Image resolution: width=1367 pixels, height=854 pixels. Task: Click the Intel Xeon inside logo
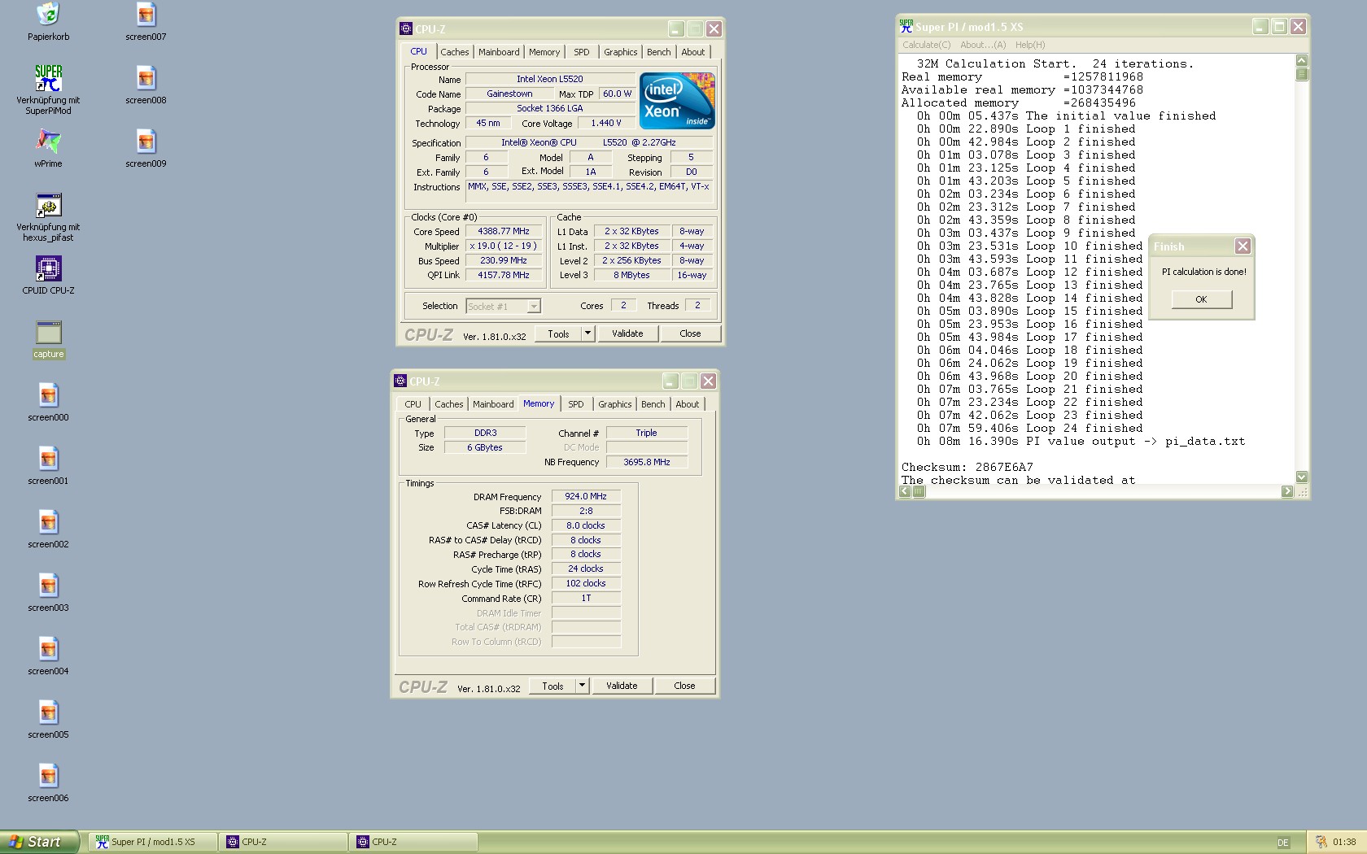coord(677,100)
